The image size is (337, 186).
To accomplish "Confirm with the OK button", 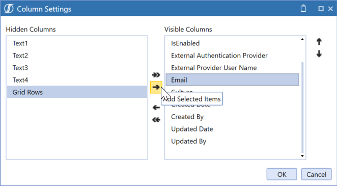I will [282, 174].
